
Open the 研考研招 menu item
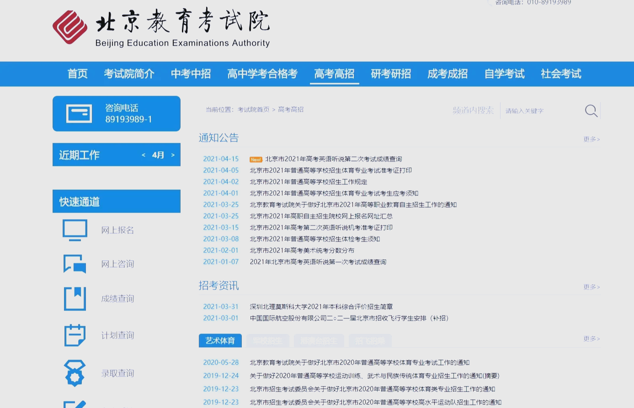pyautogui.click(x=391, y=74)
